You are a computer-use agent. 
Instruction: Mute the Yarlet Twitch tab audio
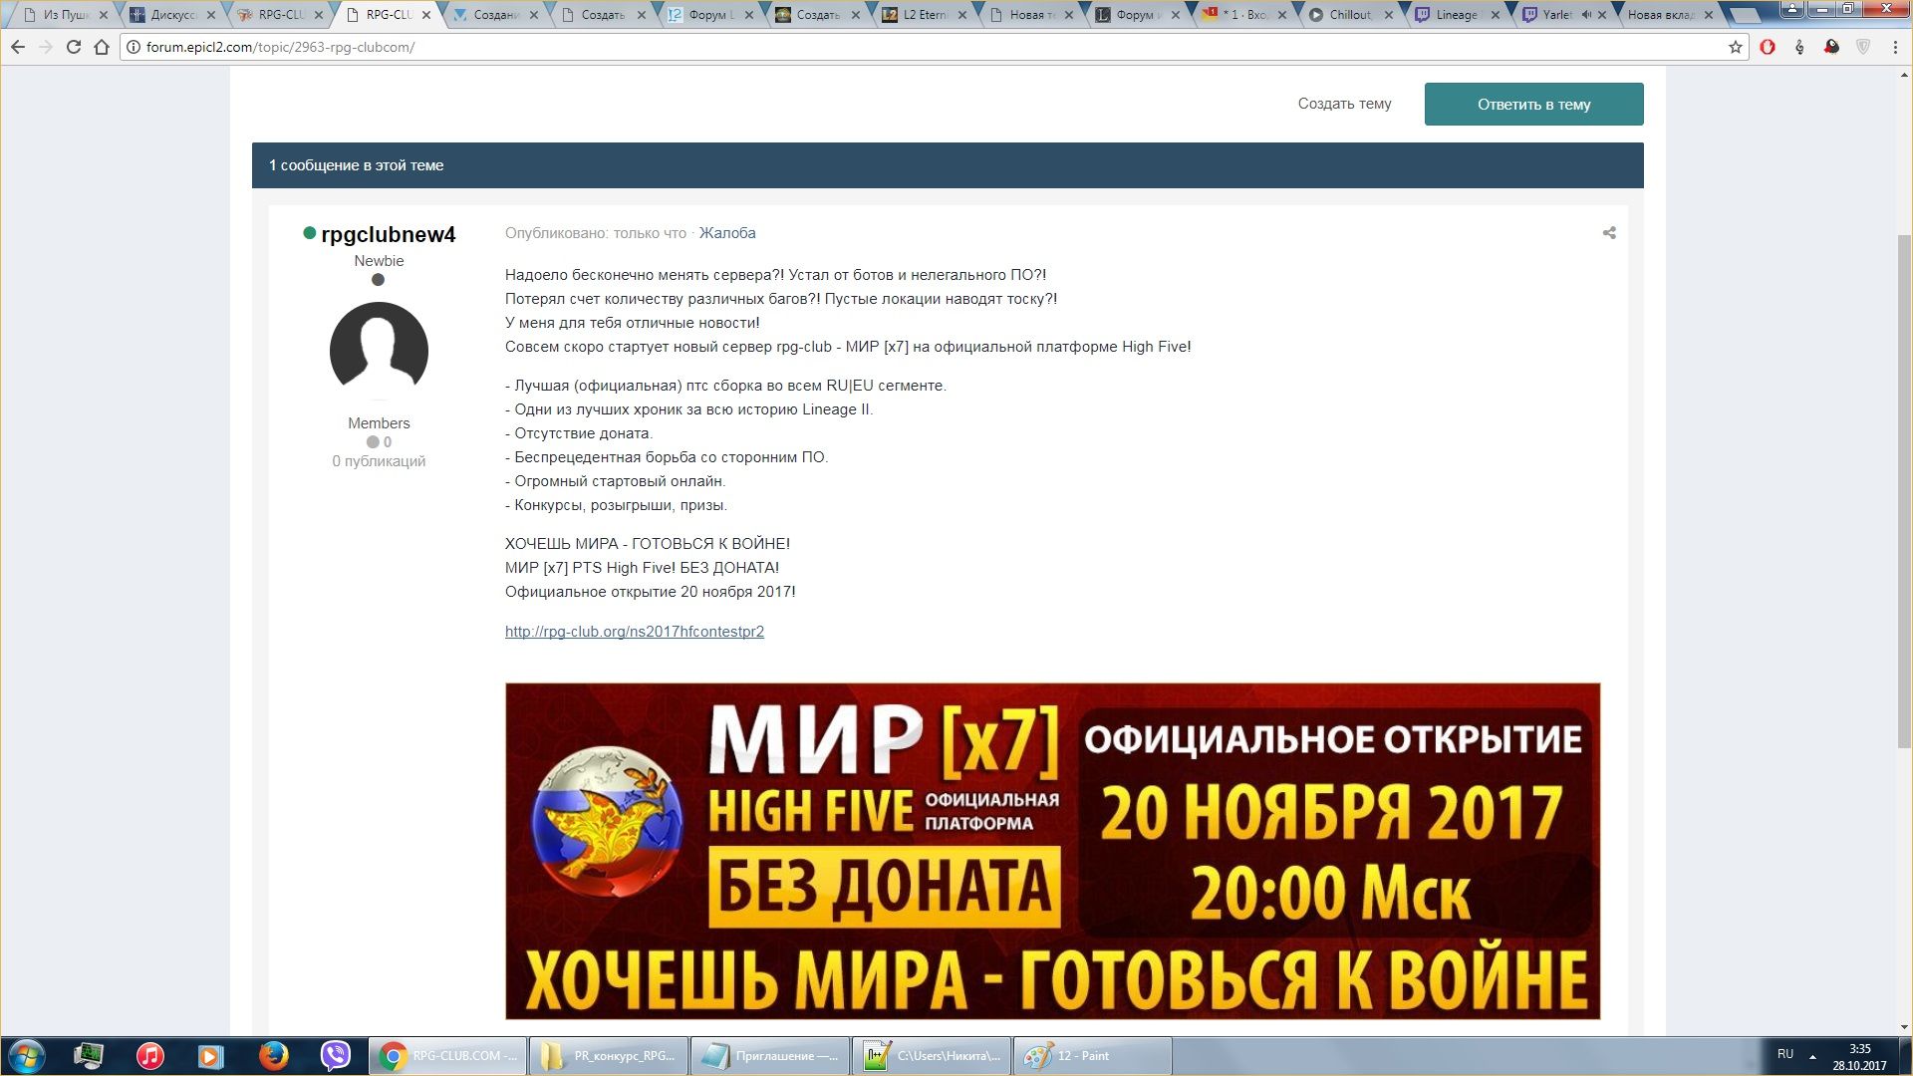click(1585, 15)
